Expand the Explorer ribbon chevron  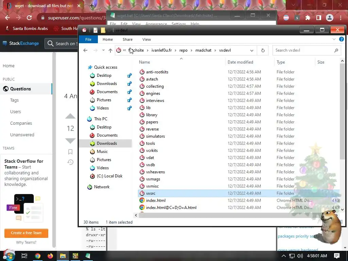point(334,39)
